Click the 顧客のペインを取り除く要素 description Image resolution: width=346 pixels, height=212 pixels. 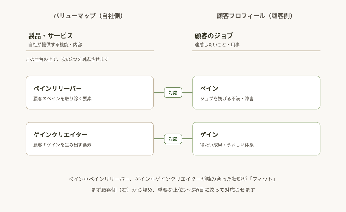62,99
